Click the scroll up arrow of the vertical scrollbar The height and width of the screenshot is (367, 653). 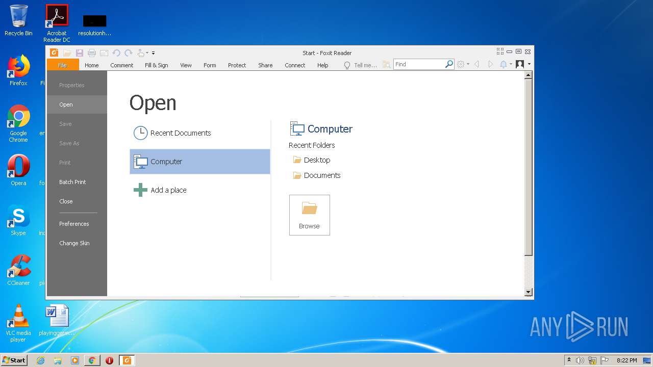point(529,75)
